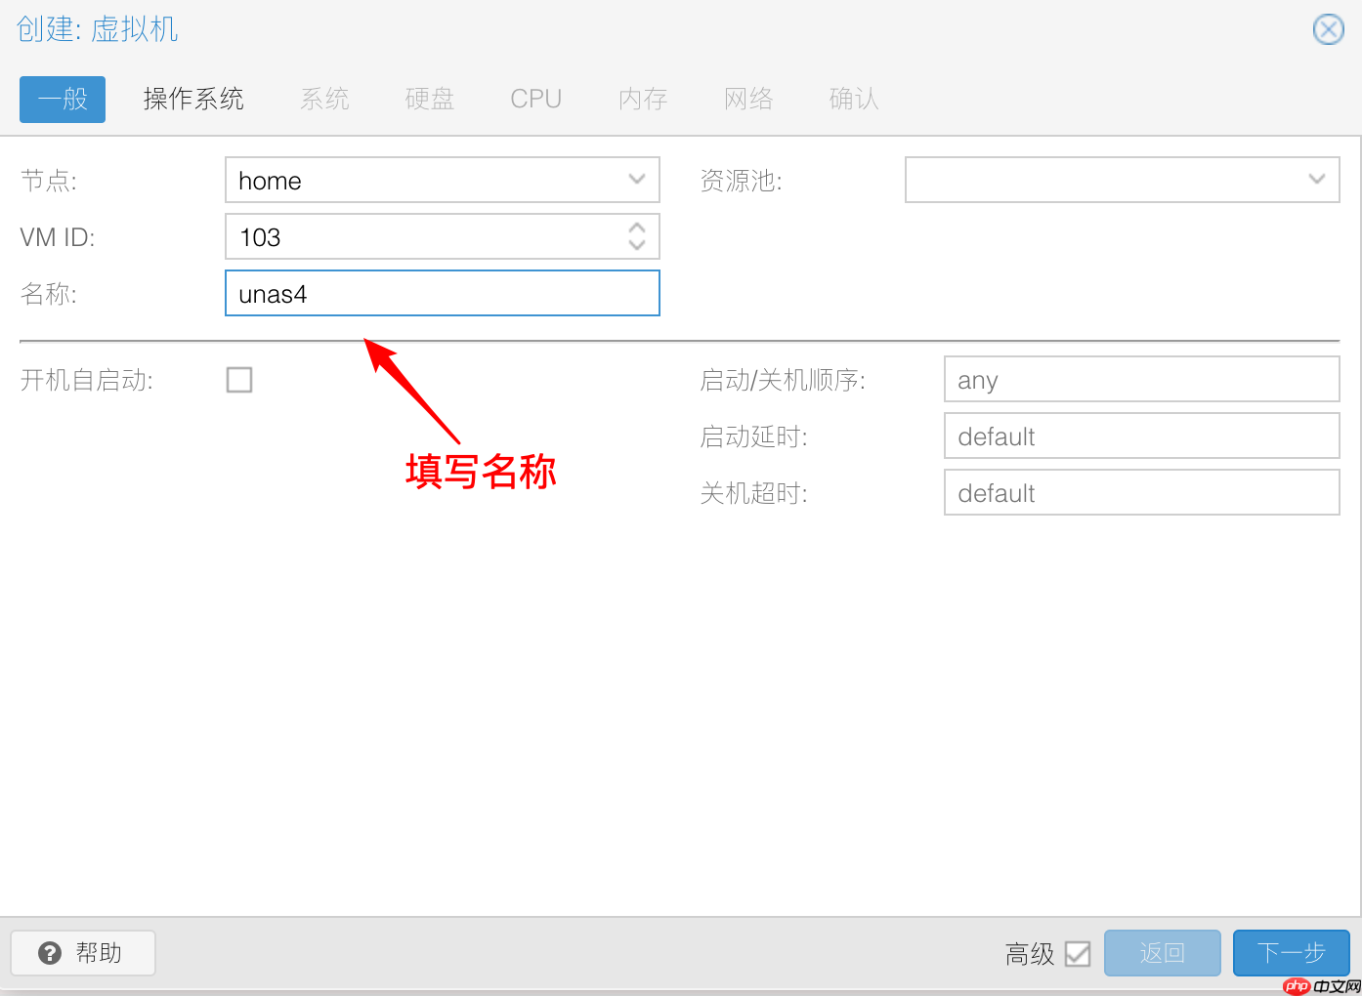Select the 一般 tab
Screen dimensions: 1362x996
coord(62,99)
